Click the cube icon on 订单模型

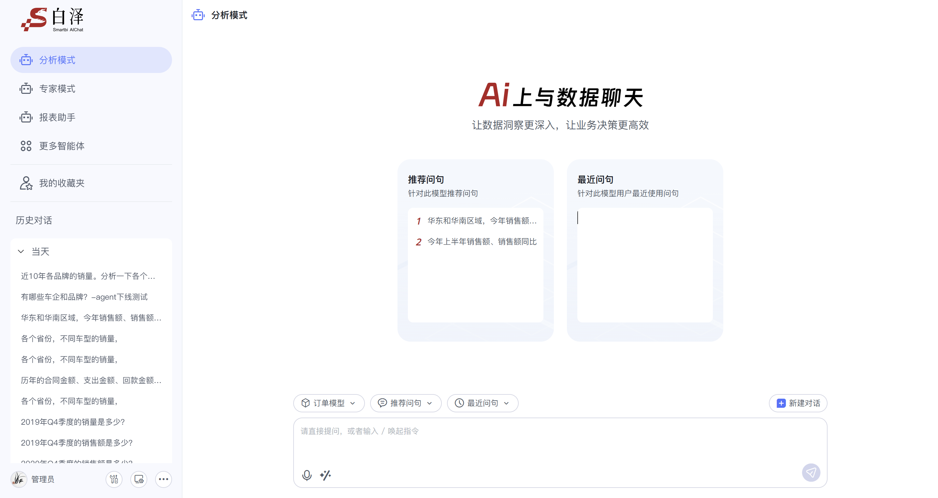pos(306,403)
